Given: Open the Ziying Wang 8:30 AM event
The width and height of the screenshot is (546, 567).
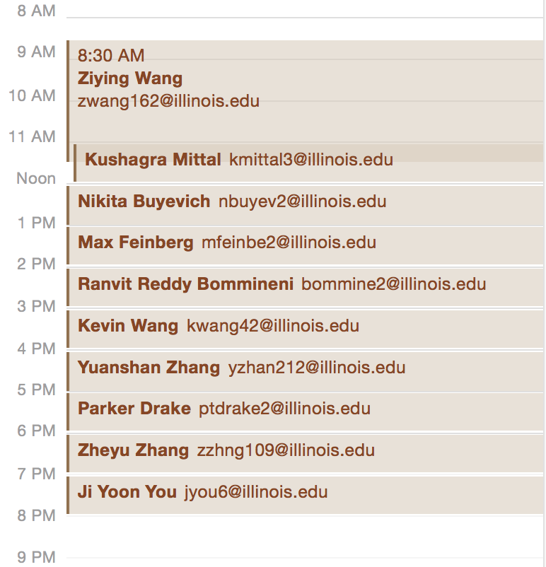Looking at the screenshot, I should 130,78.
